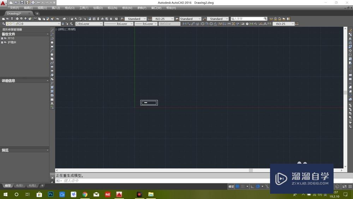Click the vertical scrollbar right of the canvas
Image resolution: width=353 pixels, height=199 pixels.
click(x=345, y=98)
